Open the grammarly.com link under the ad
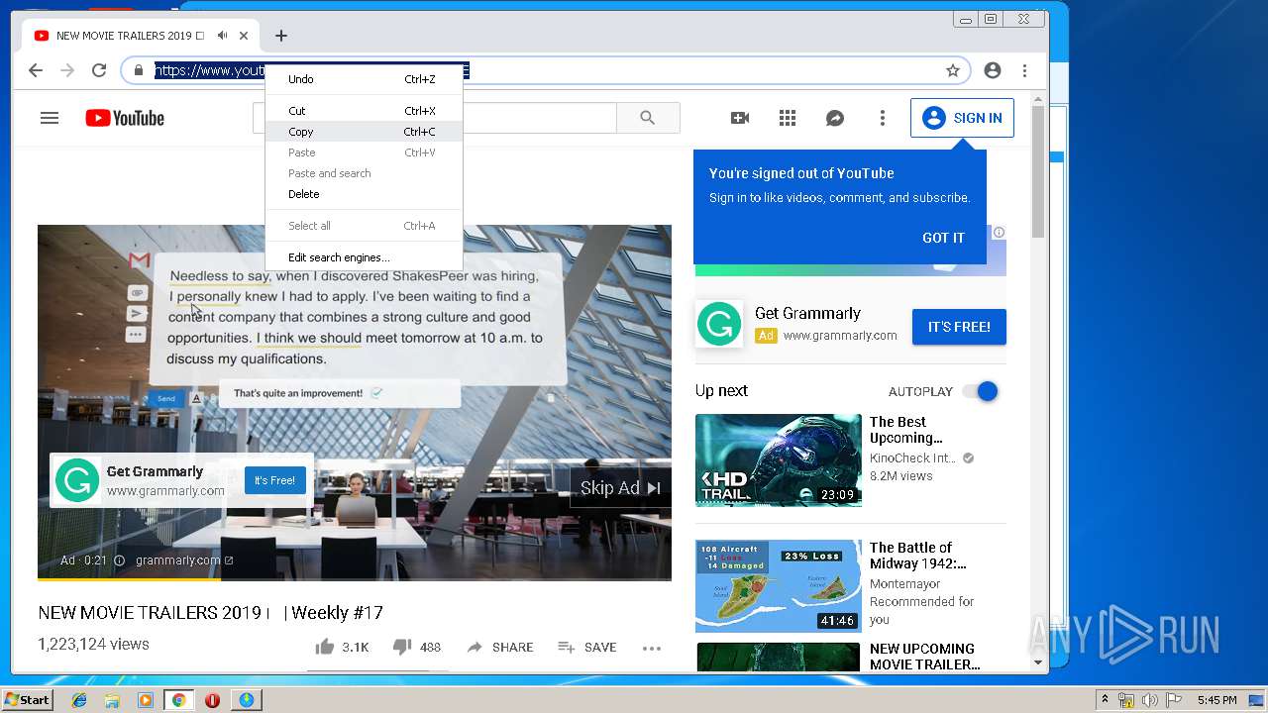The height and width of the screenshot is (713, 1268). (184, 560)
